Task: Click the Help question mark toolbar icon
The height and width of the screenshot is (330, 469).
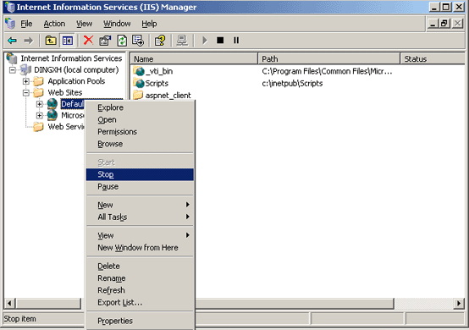Action: 160,41
